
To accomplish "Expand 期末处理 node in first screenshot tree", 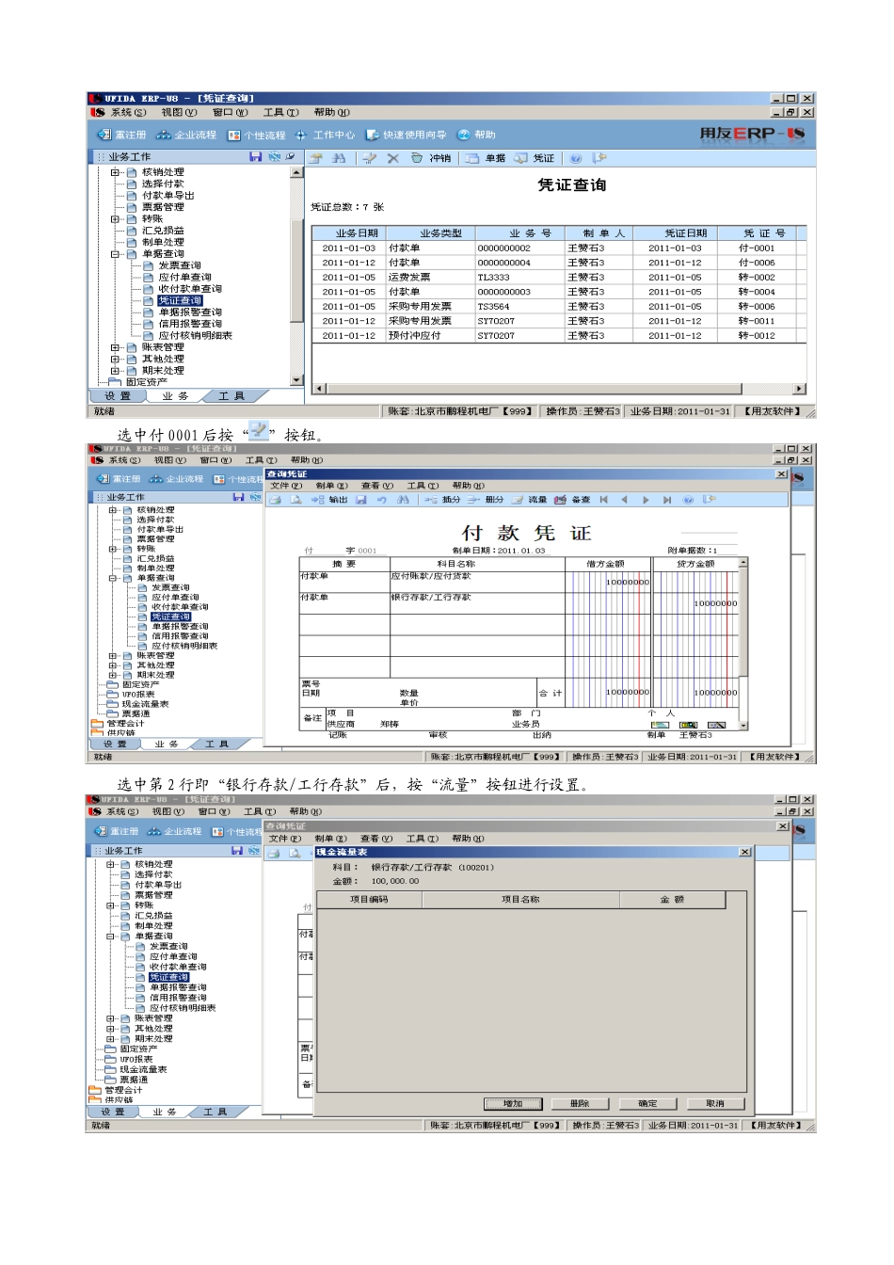I will pyautogui.click(x=115, y=371).
